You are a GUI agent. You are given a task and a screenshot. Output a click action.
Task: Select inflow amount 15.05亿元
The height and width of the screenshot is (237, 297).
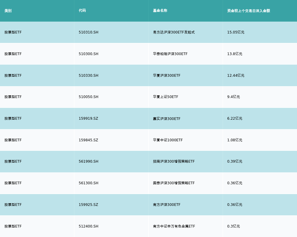click(236, 32)
